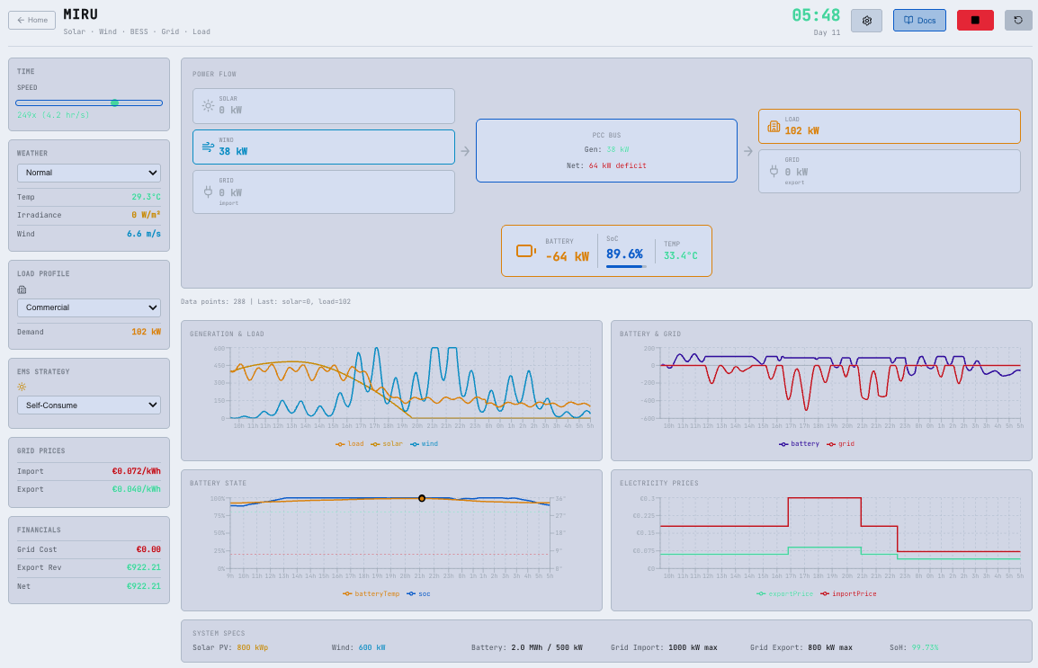Viewport: 1038px width, 668px height.
Task: Go back to Home
Action: 31,20
